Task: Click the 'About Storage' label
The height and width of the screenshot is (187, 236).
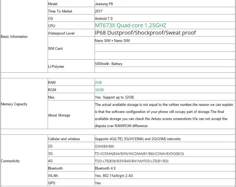Action: (59, 115)
